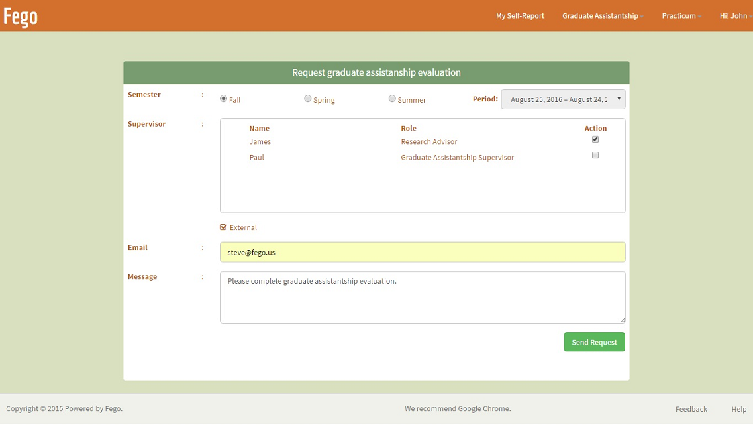
Task: Click inside the Message text area
Action: 422,297
